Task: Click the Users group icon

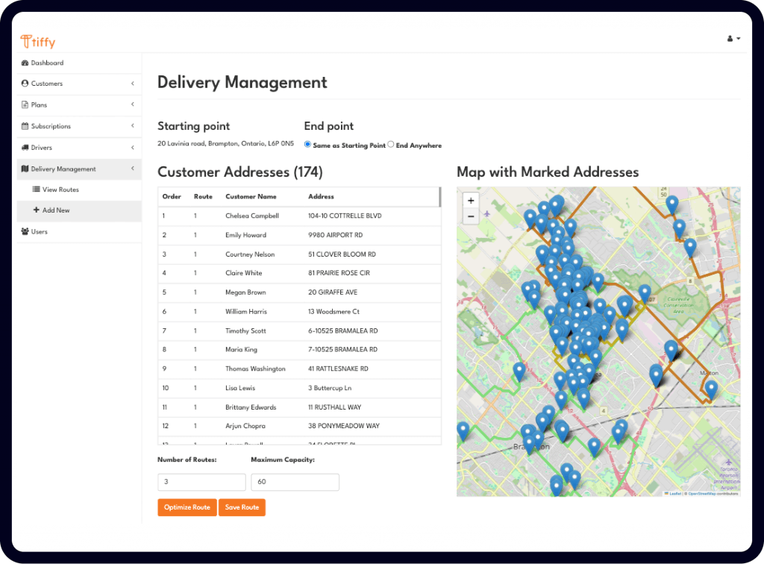Action: [25, 232]
